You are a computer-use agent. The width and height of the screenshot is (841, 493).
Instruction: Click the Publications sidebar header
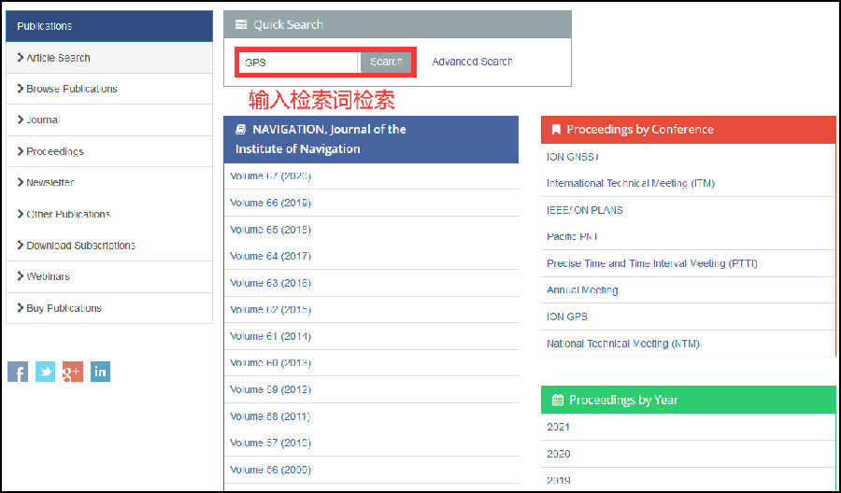pyautogui.click(x=109, y=26)
